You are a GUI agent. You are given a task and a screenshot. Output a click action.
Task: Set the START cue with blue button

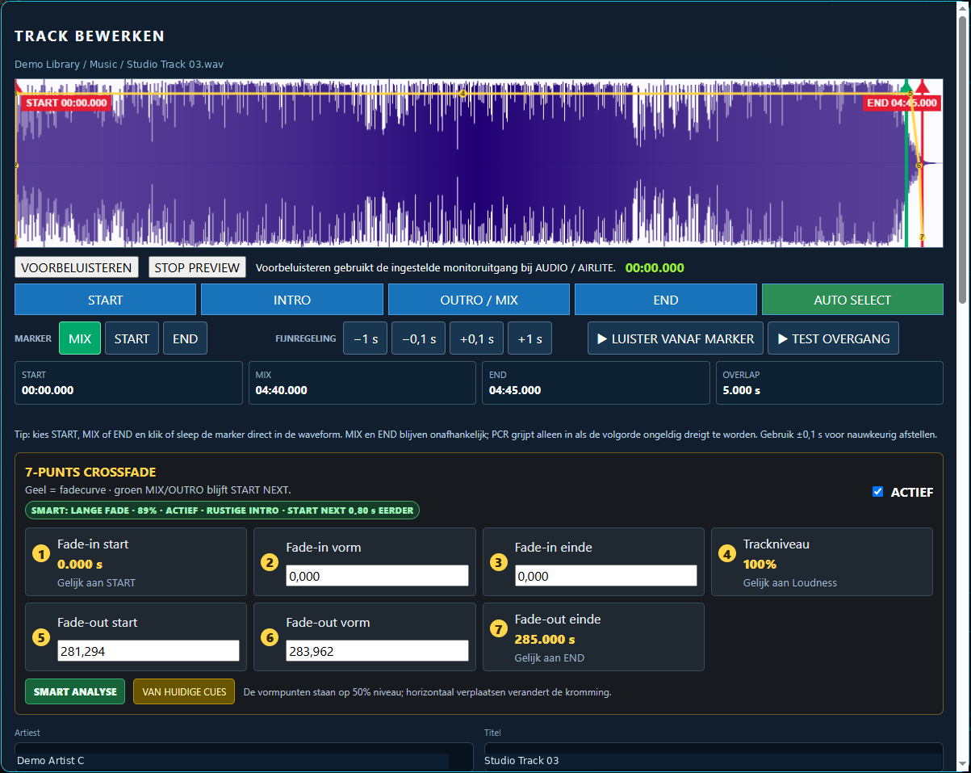click(105, 300)
